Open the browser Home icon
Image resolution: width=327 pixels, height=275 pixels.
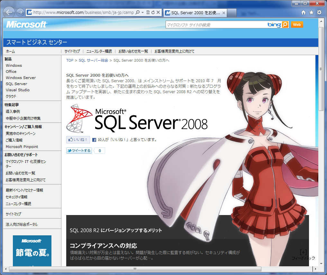304,13
